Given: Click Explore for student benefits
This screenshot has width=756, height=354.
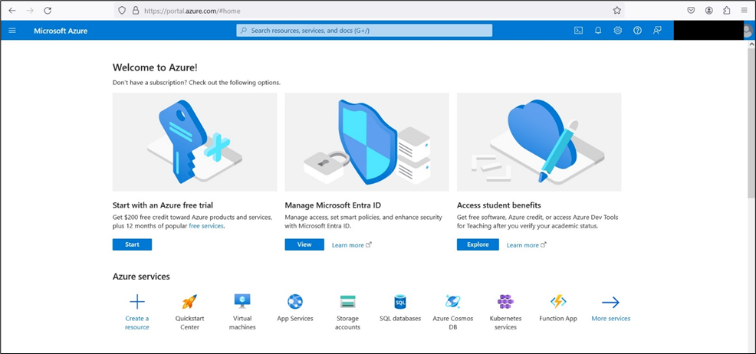Looking at the screenshot, I should click(478, 244).
